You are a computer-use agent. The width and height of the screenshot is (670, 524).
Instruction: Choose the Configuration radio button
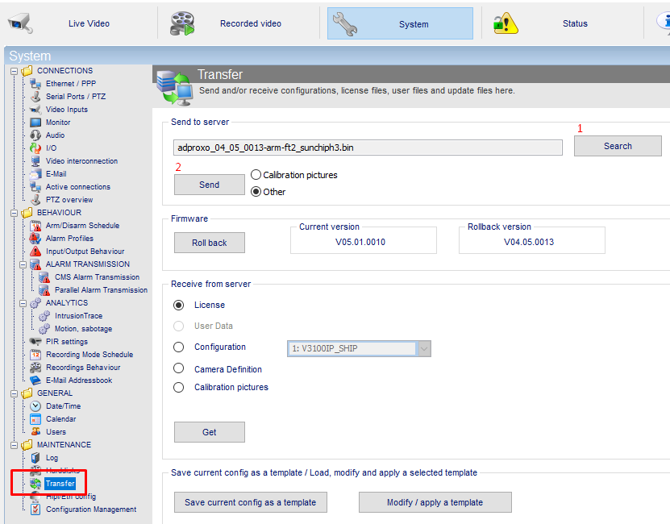[179, 347]
